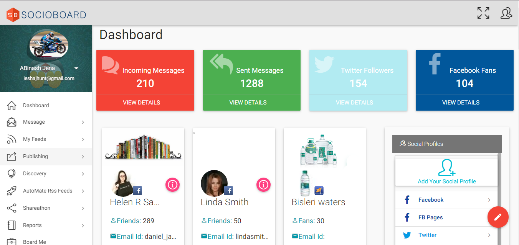This screenshot has width=519, height=245.
Task: Click the info icon on Helen R Sa... card
Action: coord(173,185)
